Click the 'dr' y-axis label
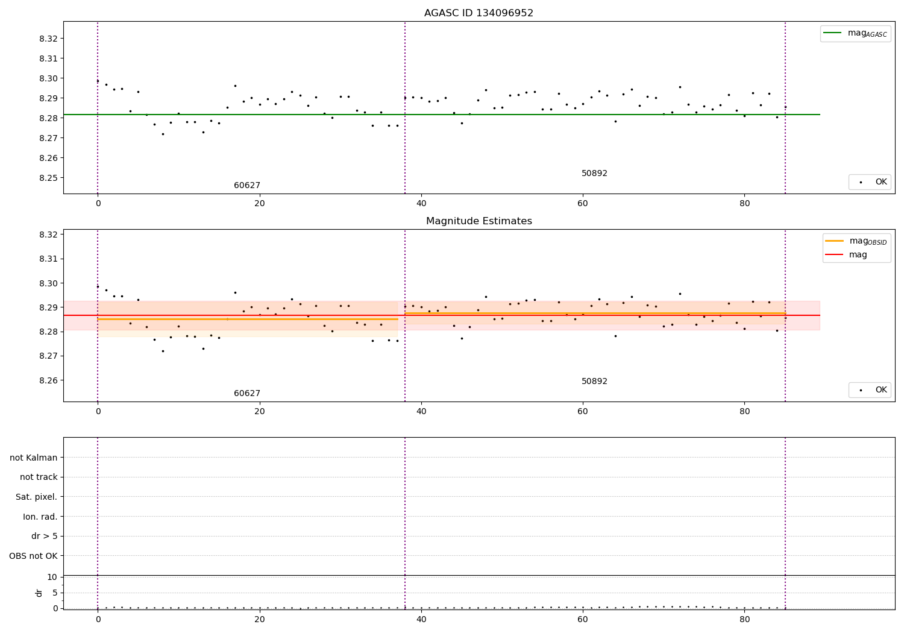 click(x=39, y=593)
